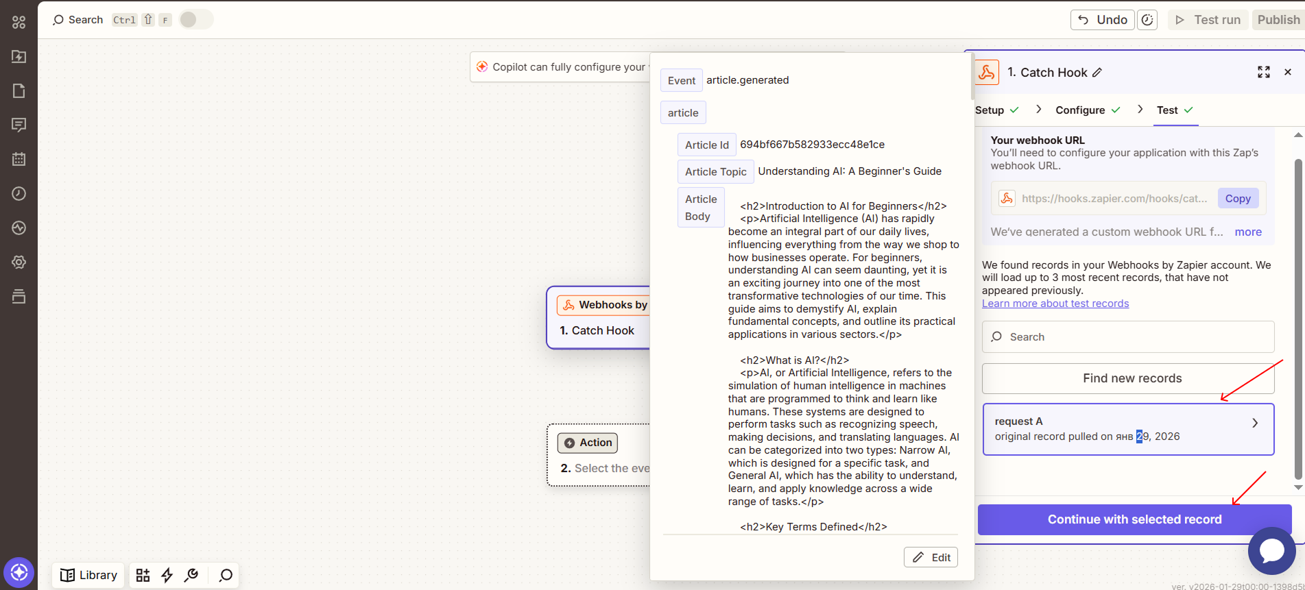Viewport: 1305px width, 590px height.
Task: Click the pencil icon to rename Catch Hook
Action: (1097, 73)
